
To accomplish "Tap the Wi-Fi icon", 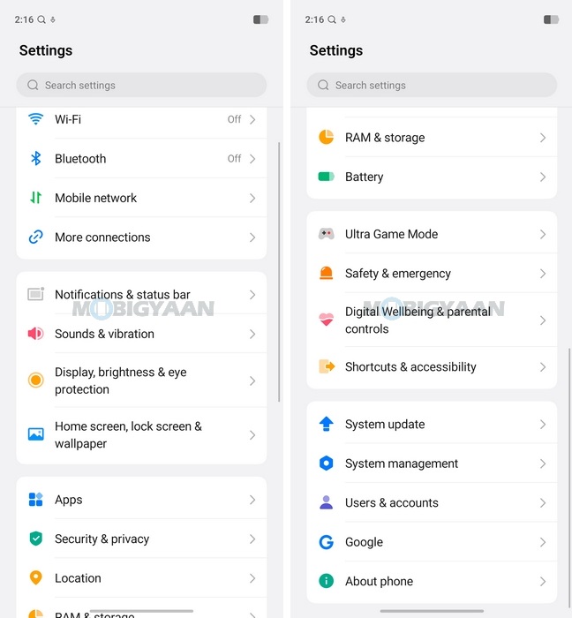I will [35, 119].
